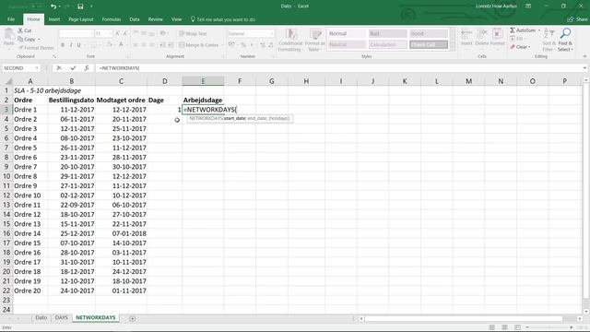
Task: Toggle Bold formatting
Action: click(x=63, y=45)
